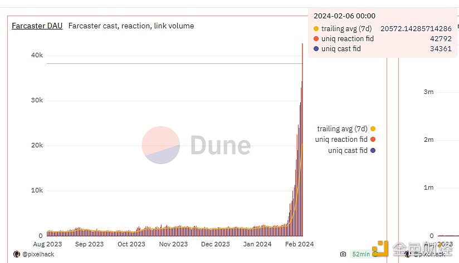Click the 2m label on right chart
459x263 pixels.
428,140
